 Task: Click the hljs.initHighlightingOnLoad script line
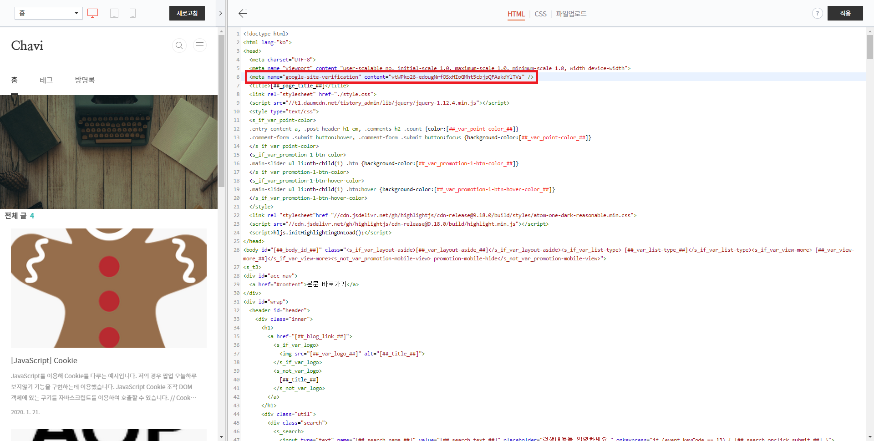[320, 233]
